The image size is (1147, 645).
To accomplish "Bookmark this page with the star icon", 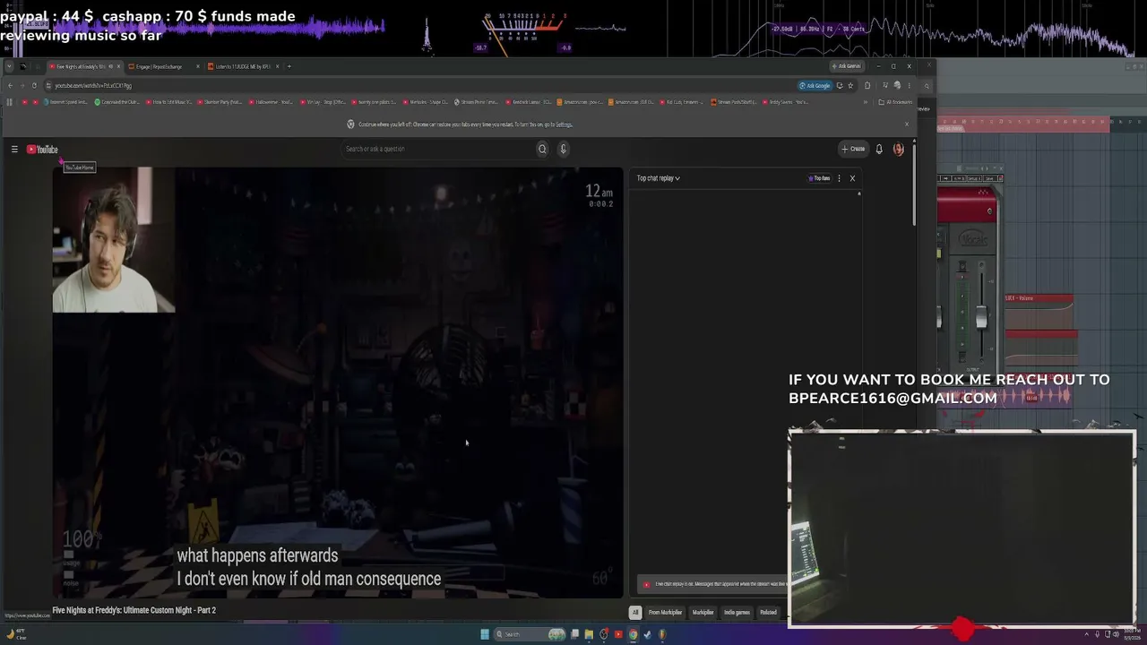I will pyautogui.click(x=850, y=86).
